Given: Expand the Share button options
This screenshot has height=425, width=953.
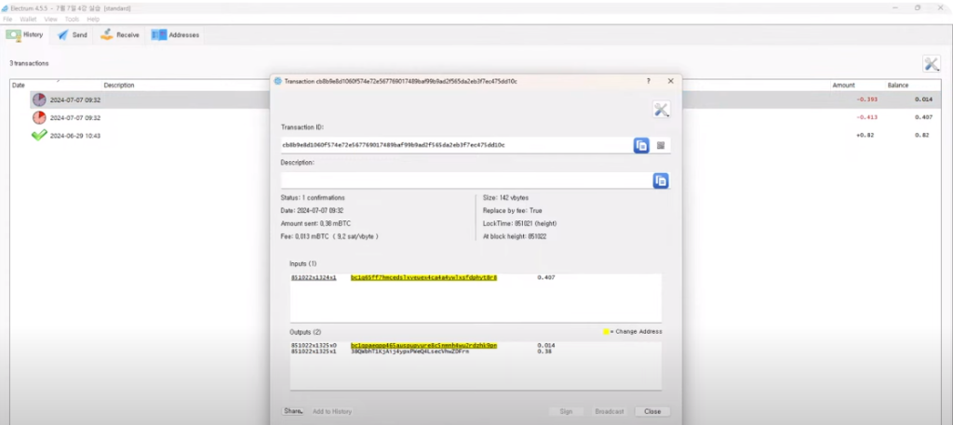Looking at the screenshot, I should pos(293,411).
